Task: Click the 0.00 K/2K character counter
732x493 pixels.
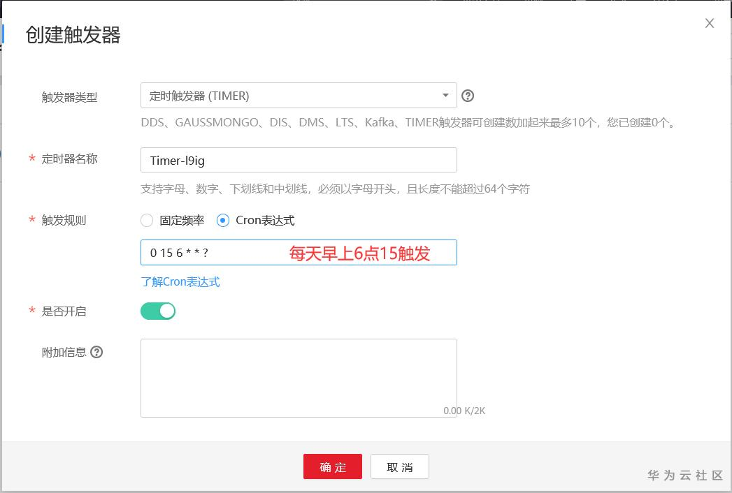Action: (465, 411)
